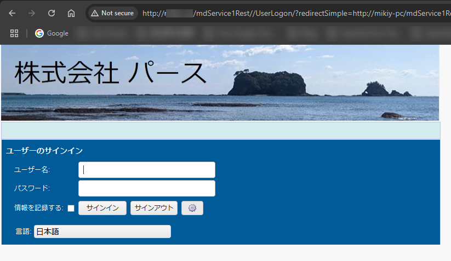This screenshot has height=261, width=451.
Task: Open the 言語 dropdown showing 日本語
Action: pyautogui.click(x=102, y=232)
